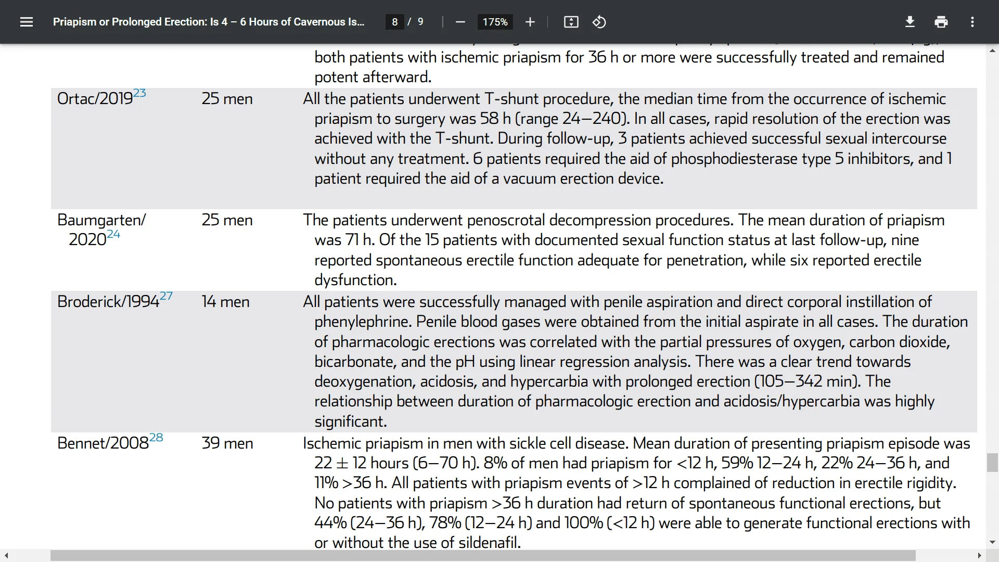This screenshot has height=562, width=999.
Task: Download the PDF file
Action: coord(910,22)
